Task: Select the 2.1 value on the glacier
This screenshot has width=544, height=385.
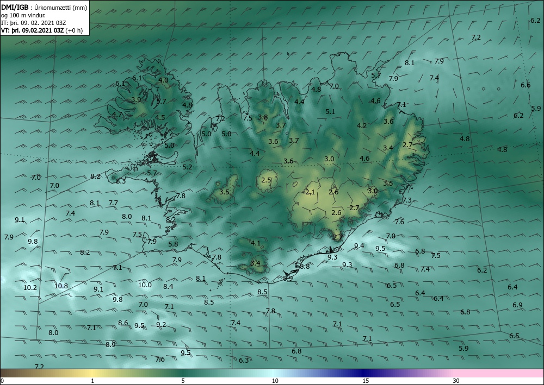Action: pos(310,192)
